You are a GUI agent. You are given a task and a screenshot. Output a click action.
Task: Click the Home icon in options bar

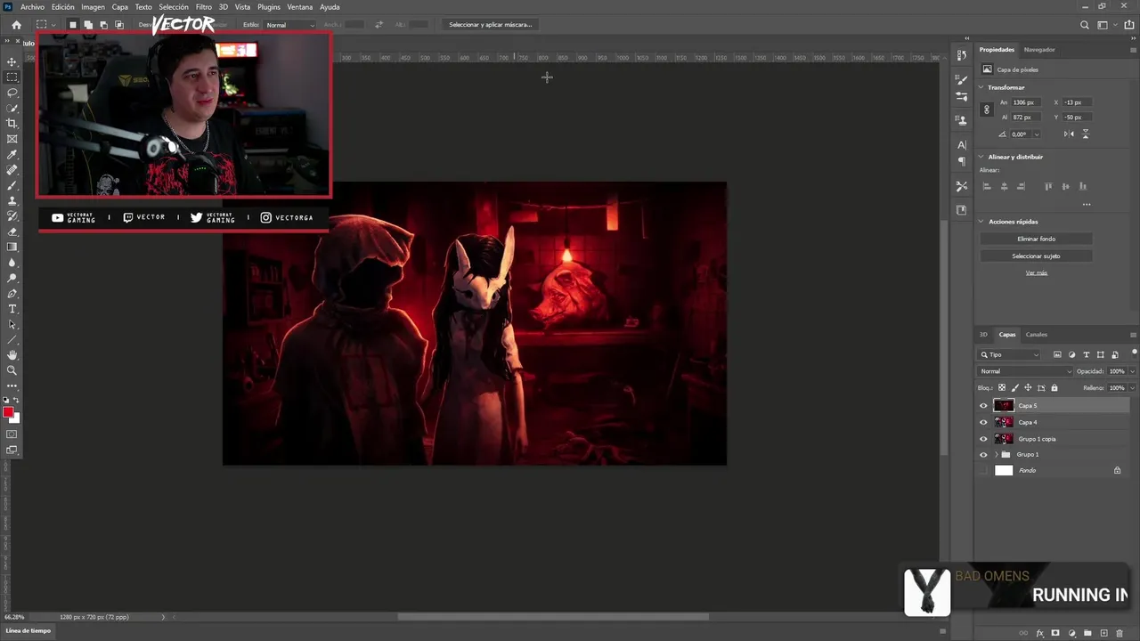pos(16,25)
